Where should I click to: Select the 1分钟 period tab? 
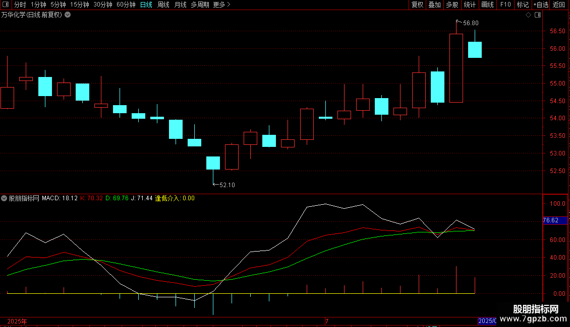tap(38, 5)
